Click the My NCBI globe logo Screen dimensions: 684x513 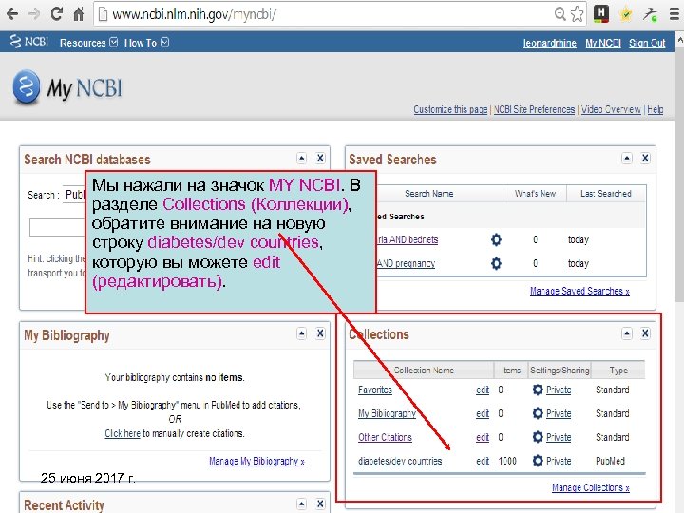click(x=27, y=86)
